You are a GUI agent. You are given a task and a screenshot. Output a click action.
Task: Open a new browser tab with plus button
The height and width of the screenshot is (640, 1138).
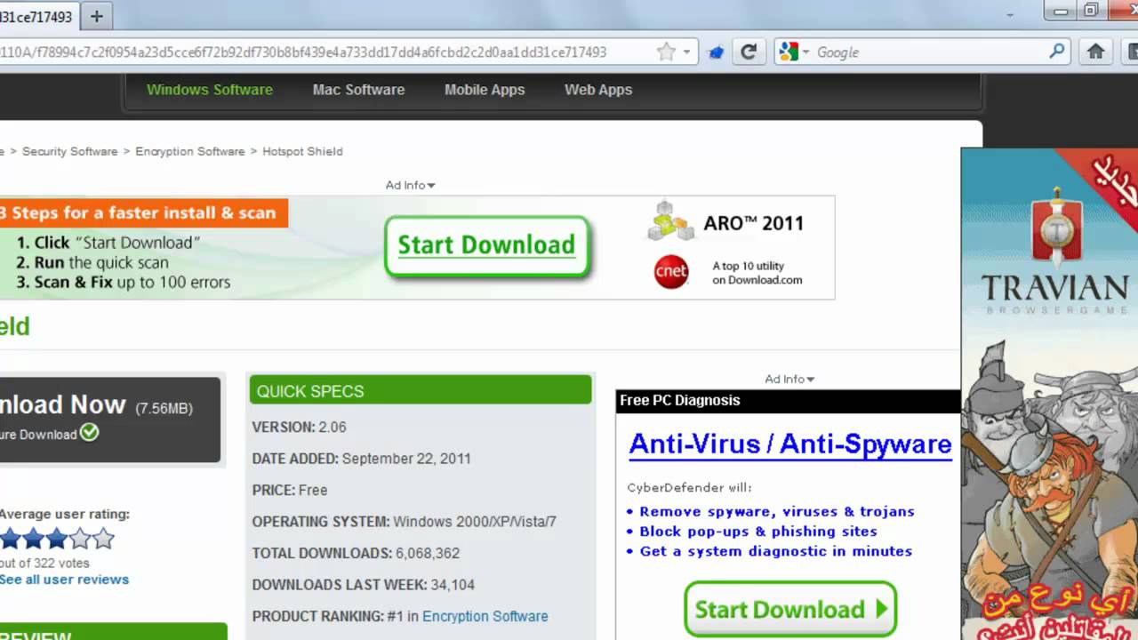click(x=97, y=16)
